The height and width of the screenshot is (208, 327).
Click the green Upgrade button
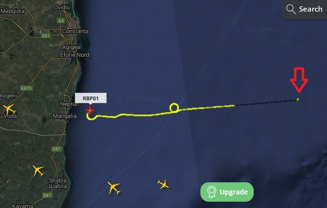[227, 192]
